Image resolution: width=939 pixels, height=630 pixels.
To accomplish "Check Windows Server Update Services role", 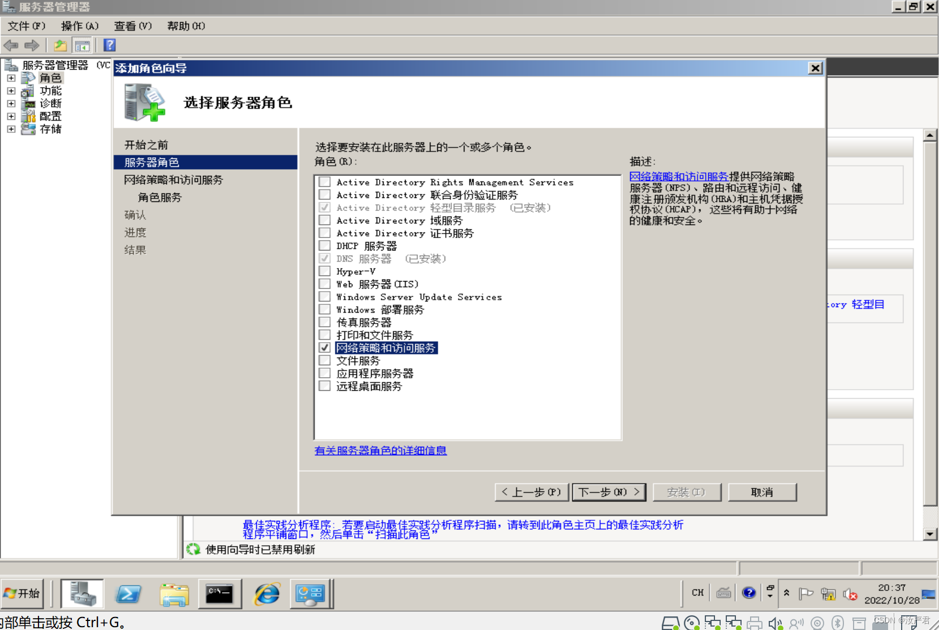I will 325,296.
